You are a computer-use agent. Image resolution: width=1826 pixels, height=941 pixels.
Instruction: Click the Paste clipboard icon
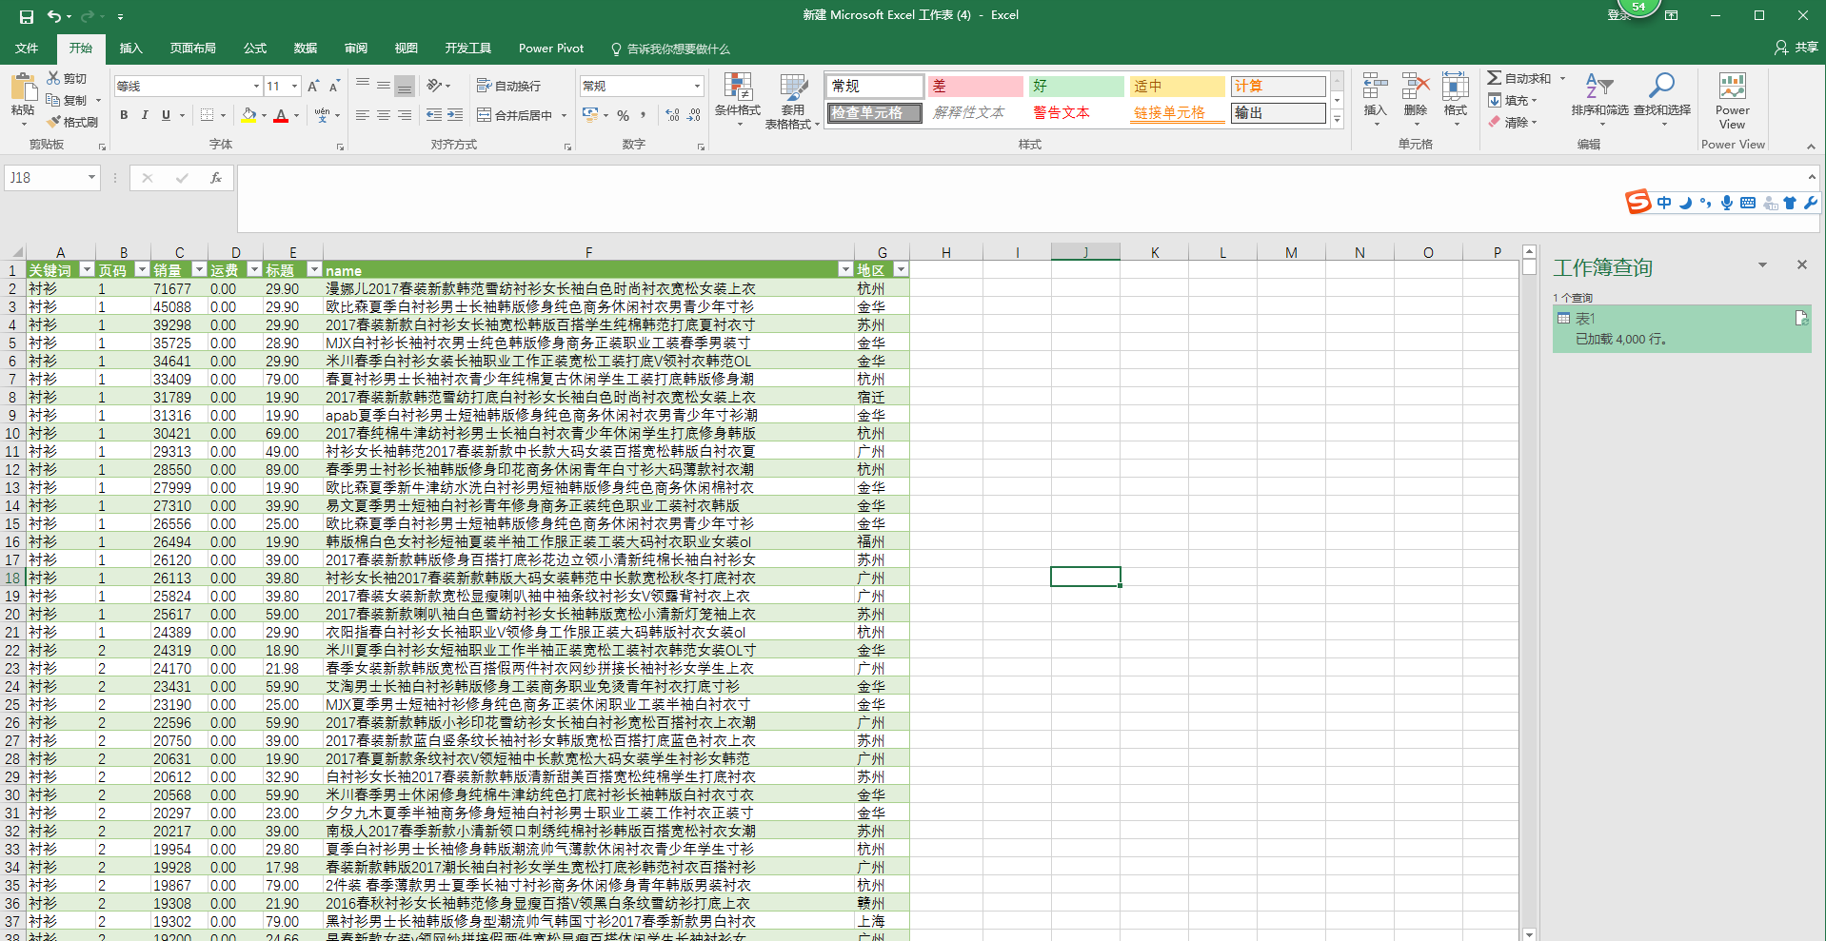tap(23, 88)
